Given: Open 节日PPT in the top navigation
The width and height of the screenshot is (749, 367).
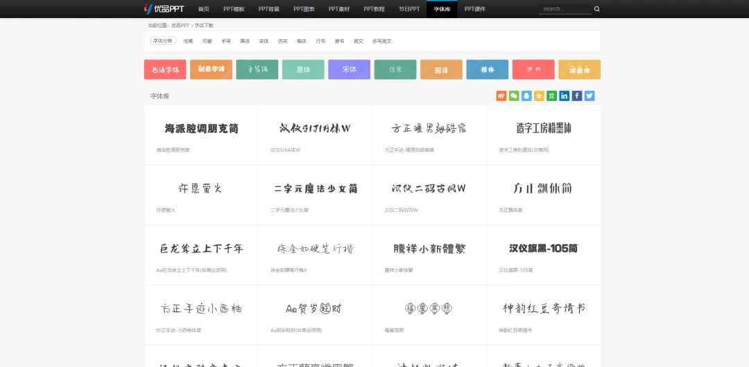Looking at the screenshot, I should pos(409,9).
